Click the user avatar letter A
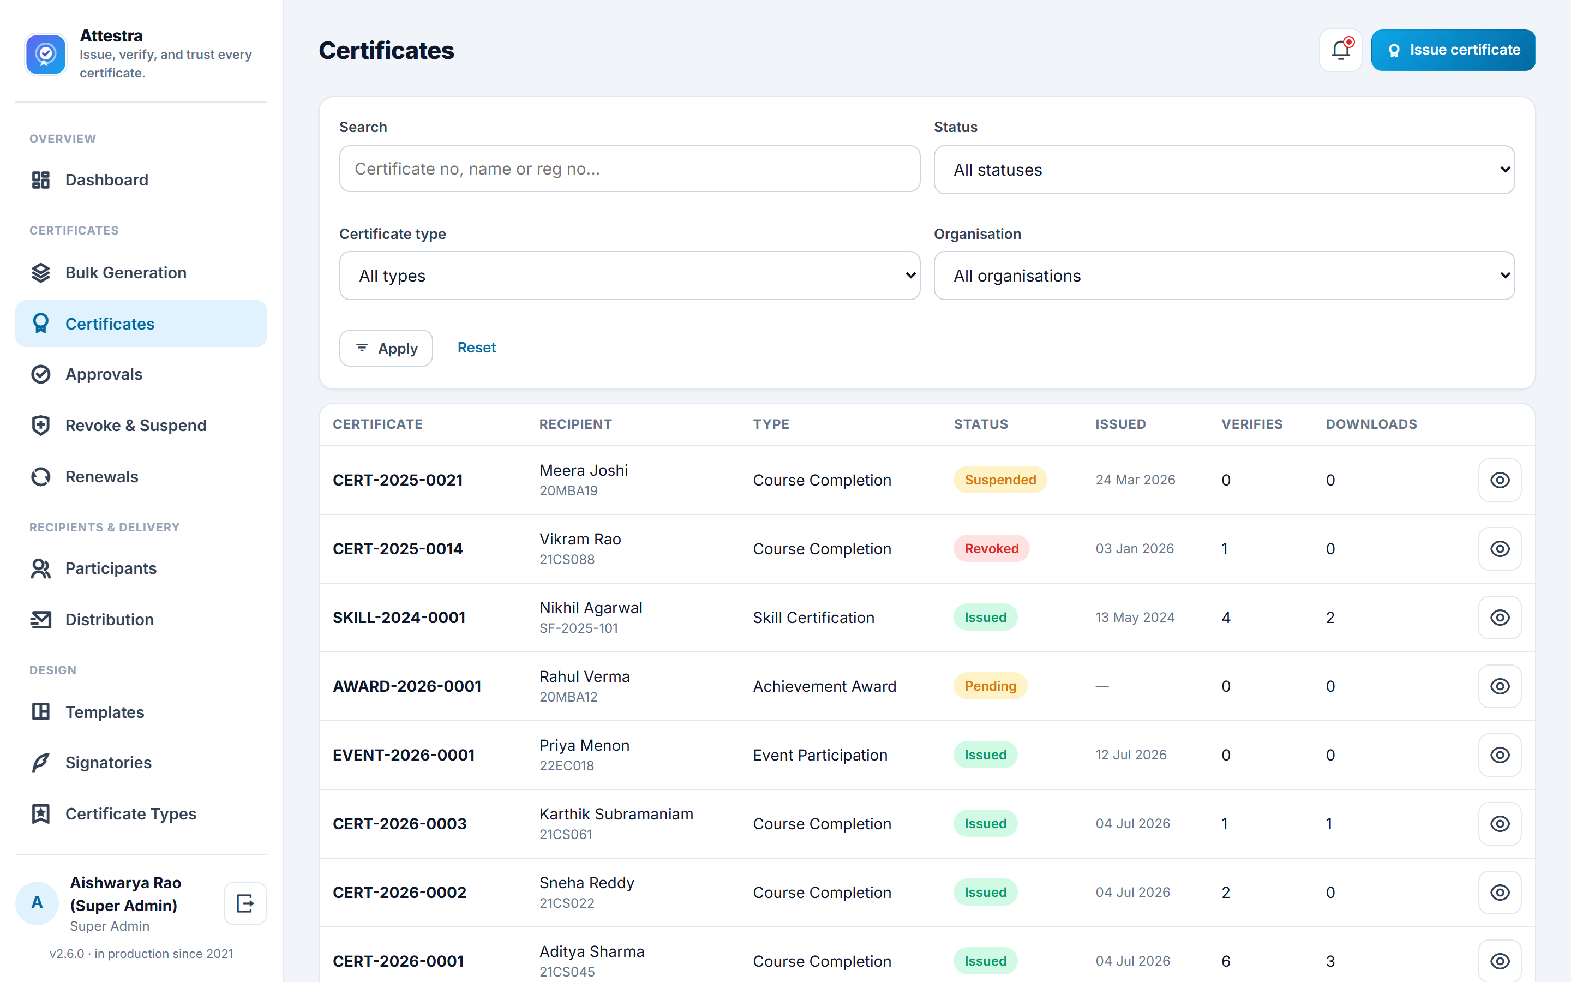Viewport: 1571px width, 982px height. pyautogui.click(x=37, y=903)
